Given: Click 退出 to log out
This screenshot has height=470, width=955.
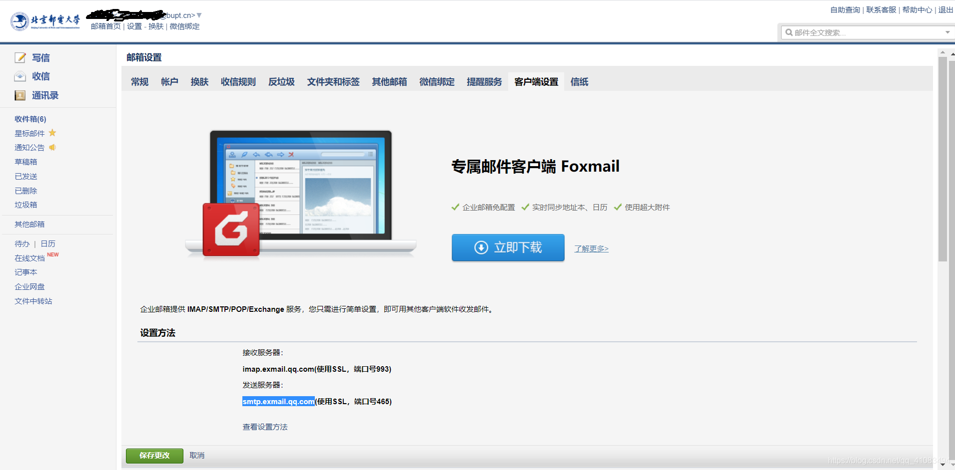Looking at the screenshot, I should (x=946, y=9).
